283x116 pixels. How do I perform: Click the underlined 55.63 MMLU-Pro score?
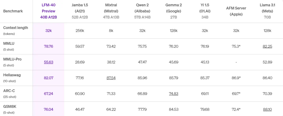pos(48,62)
